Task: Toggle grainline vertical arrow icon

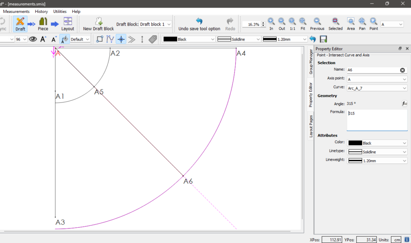Action: pos(142,39)
